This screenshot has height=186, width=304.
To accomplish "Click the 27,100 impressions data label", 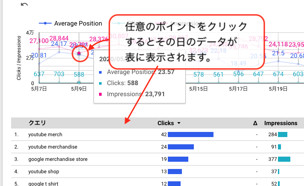I will click(x=39, y=41).
